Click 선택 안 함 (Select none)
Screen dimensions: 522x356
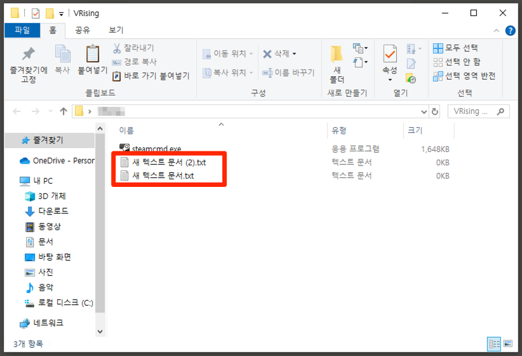457,62
